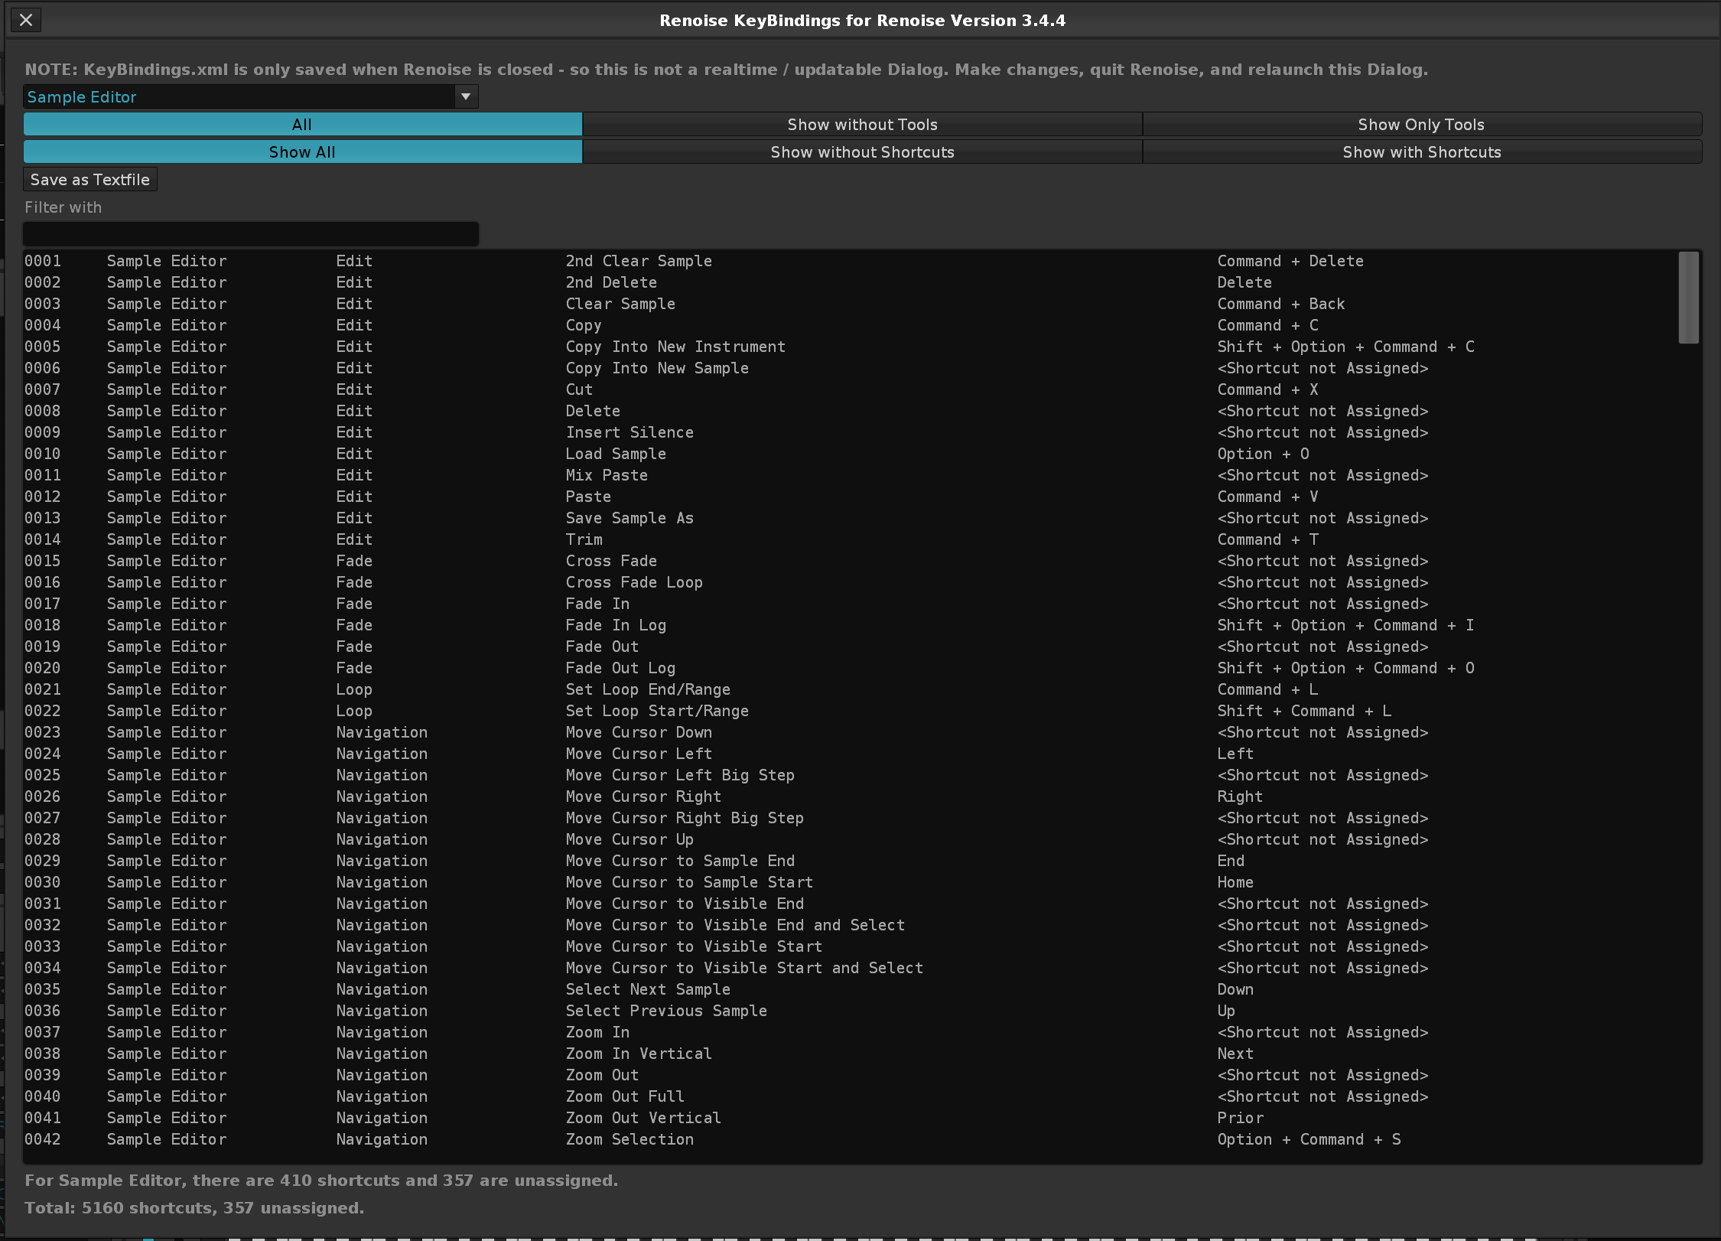Select Move Cursor to Sample Start row
Screen dimensions: 1721x1241
pos(688,882)
